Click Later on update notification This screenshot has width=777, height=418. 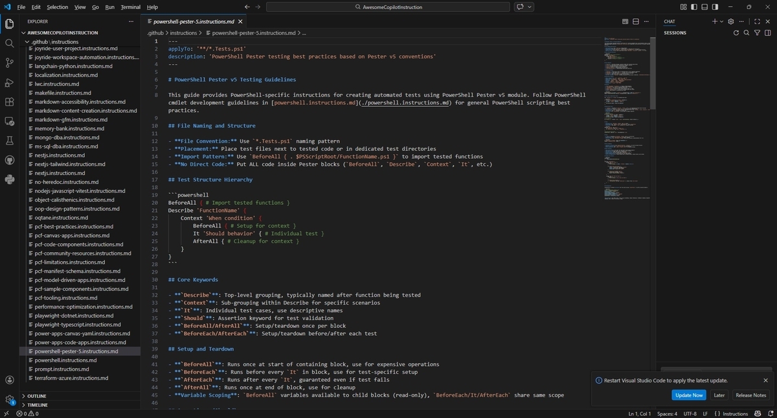point(719,395)
